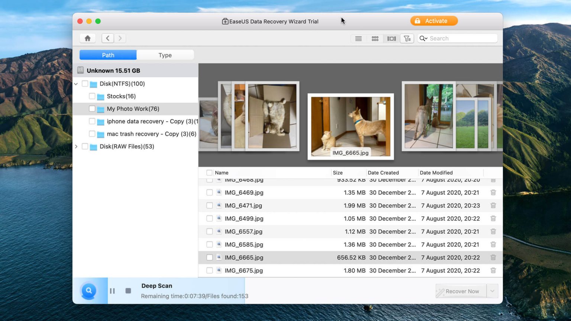
Task: Switch to list view
Action: [x=358, y=39]
